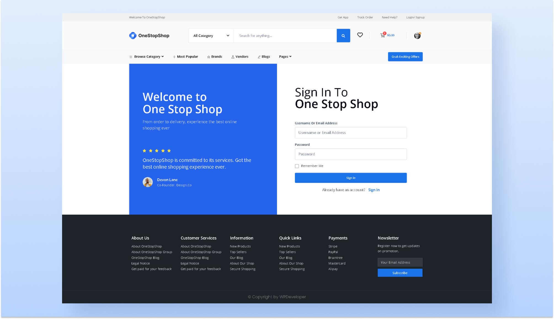Click the shopping cart icon
Image resolution: width=554 pixels, height=319 pixels.
(x=382, y=35)
